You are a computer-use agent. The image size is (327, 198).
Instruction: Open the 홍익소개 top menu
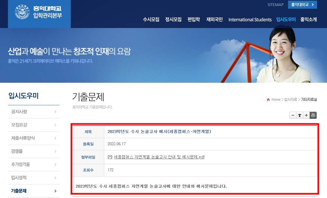[308, 20]
